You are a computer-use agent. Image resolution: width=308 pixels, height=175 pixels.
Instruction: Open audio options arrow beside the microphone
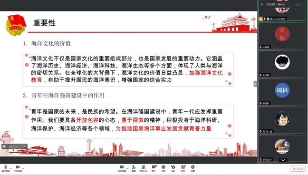pos(11,168)
